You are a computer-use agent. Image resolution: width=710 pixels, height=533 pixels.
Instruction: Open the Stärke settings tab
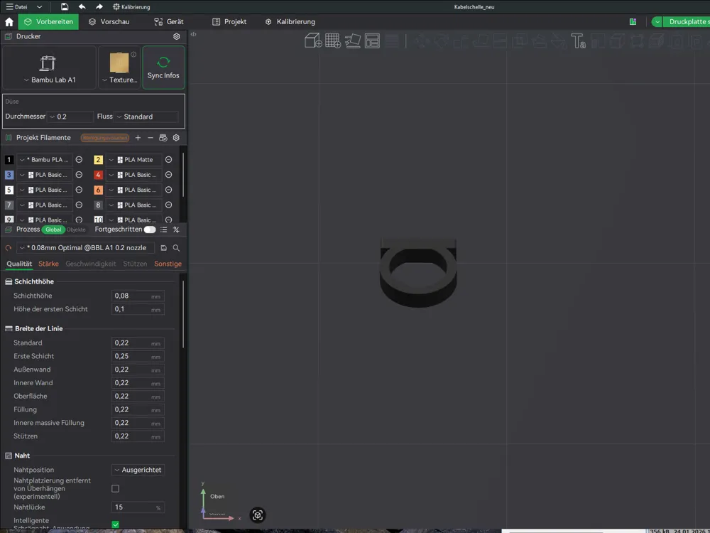[48, 264]
